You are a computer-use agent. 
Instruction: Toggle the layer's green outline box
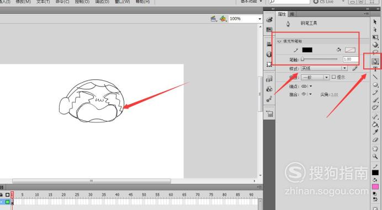click(x=8, y=202)
